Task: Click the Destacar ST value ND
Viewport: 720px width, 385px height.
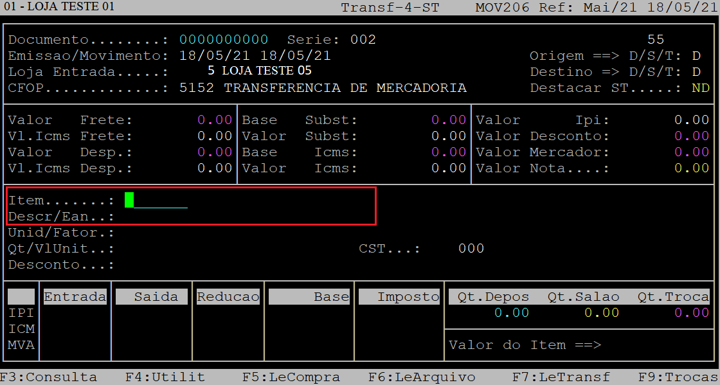Action: coord(701,88)
